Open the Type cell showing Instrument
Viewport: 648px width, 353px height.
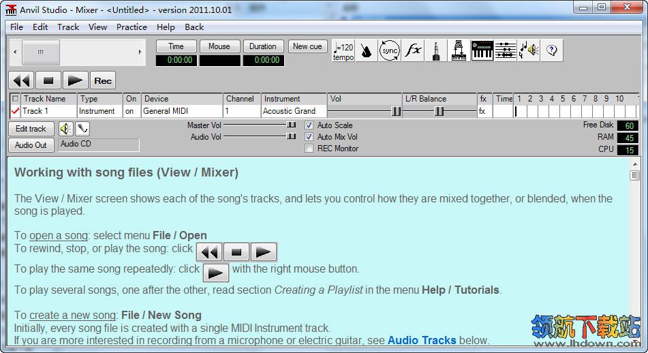(x=99, y=111)
